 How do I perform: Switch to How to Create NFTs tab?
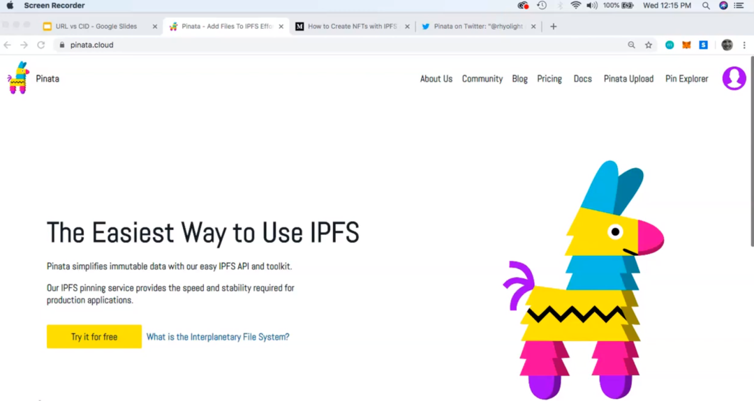pos(353,27)
